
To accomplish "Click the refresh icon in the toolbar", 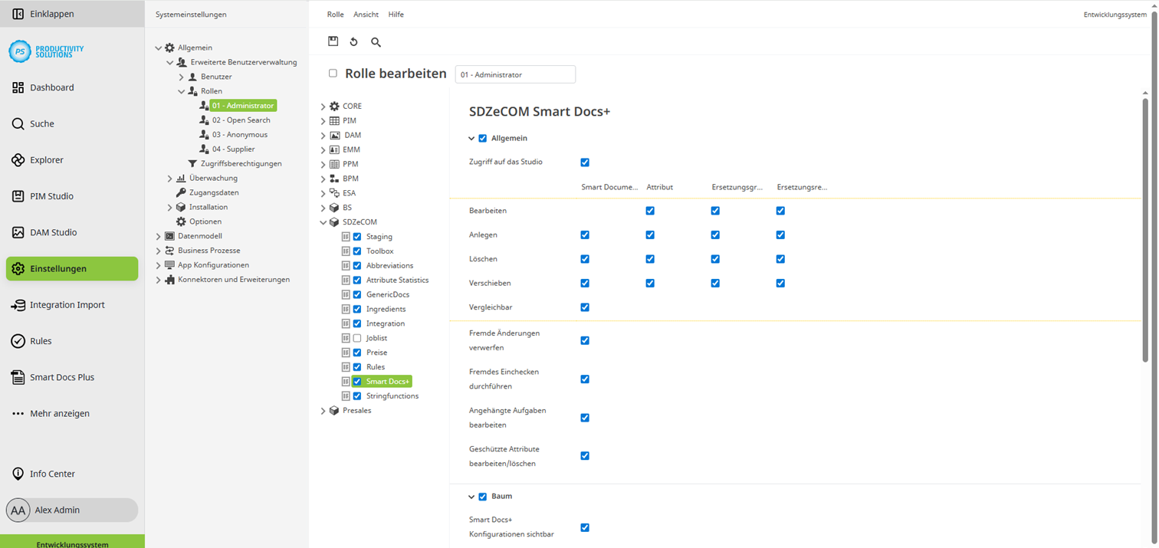I will click(x=353, y=41).
